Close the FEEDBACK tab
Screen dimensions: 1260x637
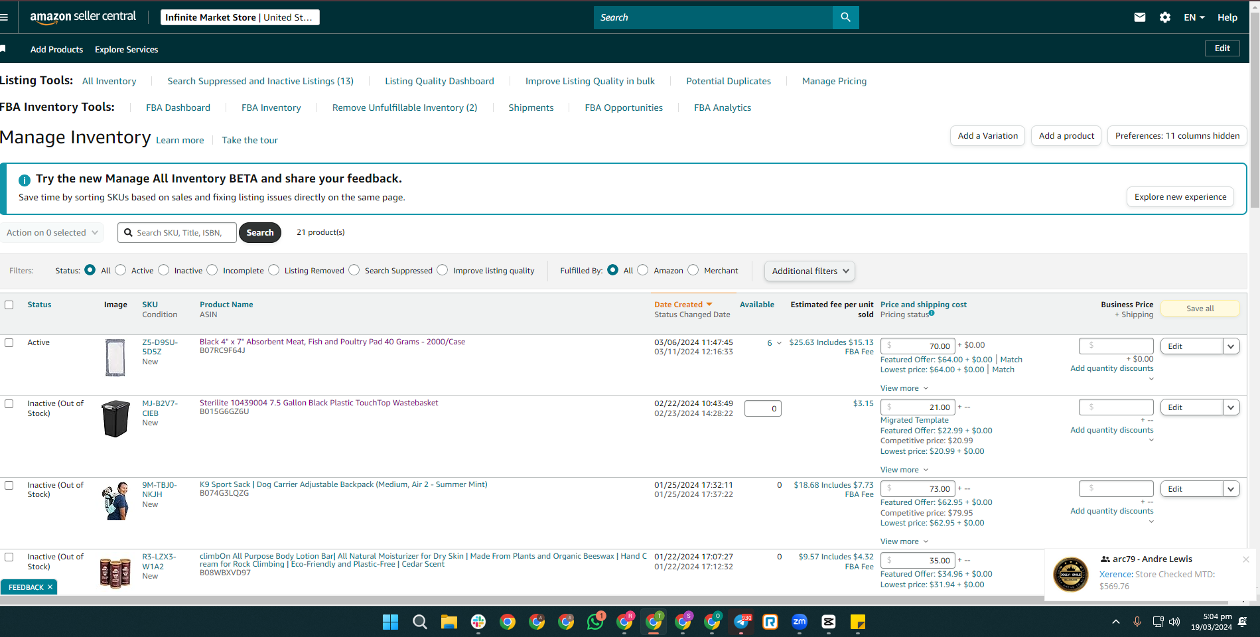[50, 587]
